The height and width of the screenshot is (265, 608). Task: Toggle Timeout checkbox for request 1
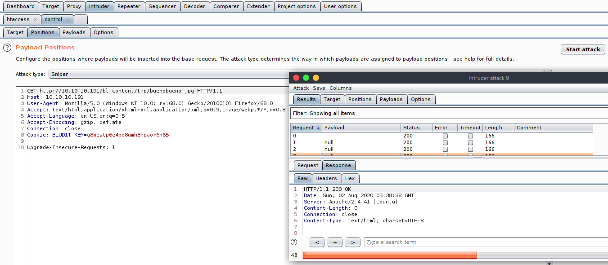coord(470,142)
